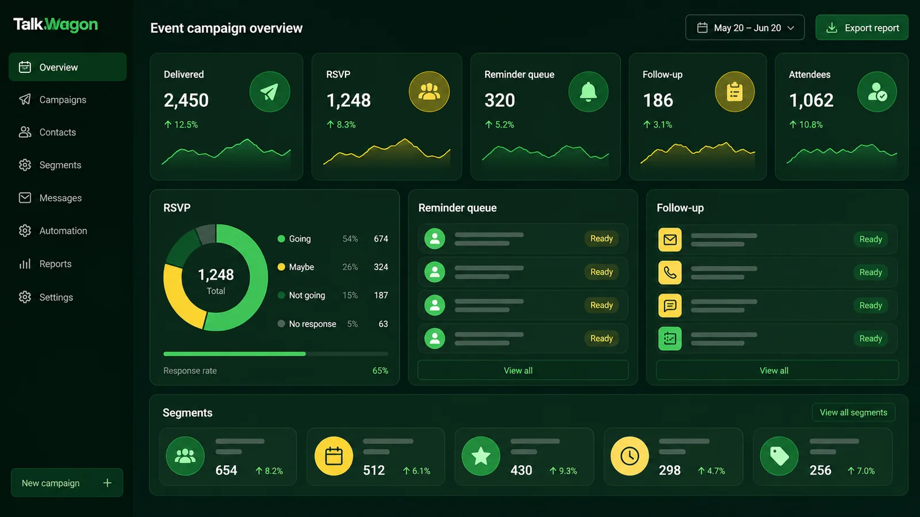Click the Overview calendar icon in sidebar
This screenshot has width=920, height=517.
click(x=25, y=67)
